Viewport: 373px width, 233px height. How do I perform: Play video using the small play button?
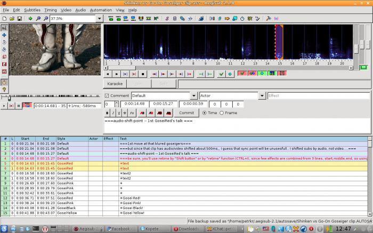click(4, 106)
